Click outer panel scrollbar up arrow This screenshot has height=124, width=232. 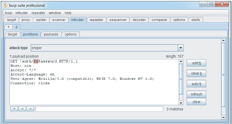tap(223, 40)
